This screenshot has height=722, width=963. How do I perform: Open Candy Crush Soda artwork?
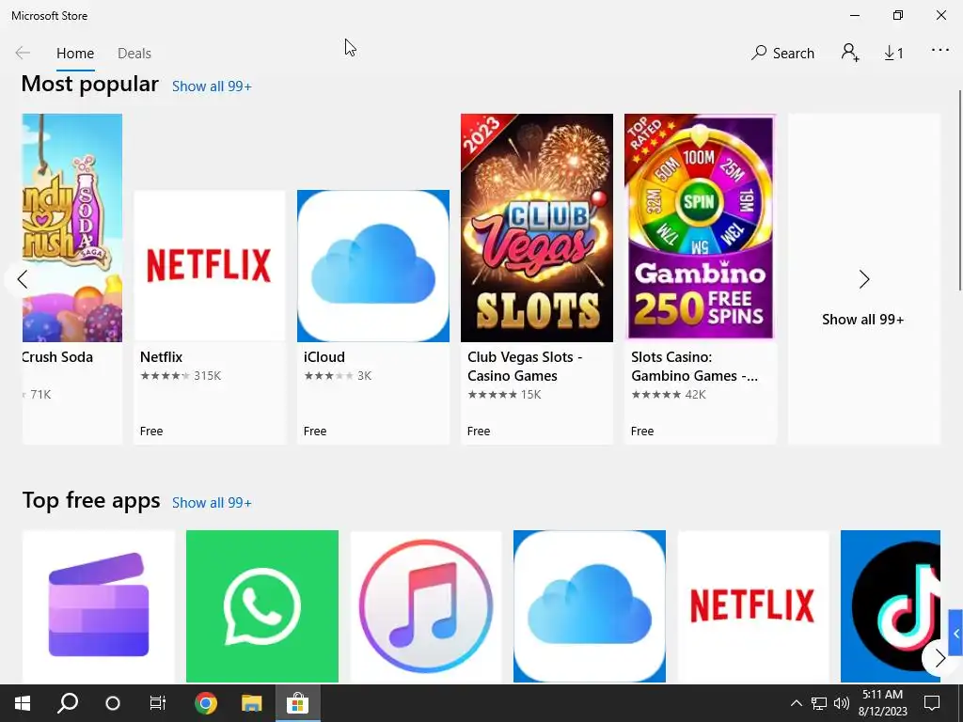[72, 228]
